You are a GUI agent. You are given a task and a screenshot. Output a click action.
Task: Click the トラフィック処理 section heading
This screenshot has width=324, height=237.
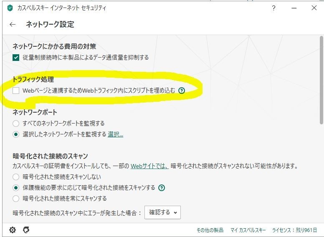(x=33, y=79)
